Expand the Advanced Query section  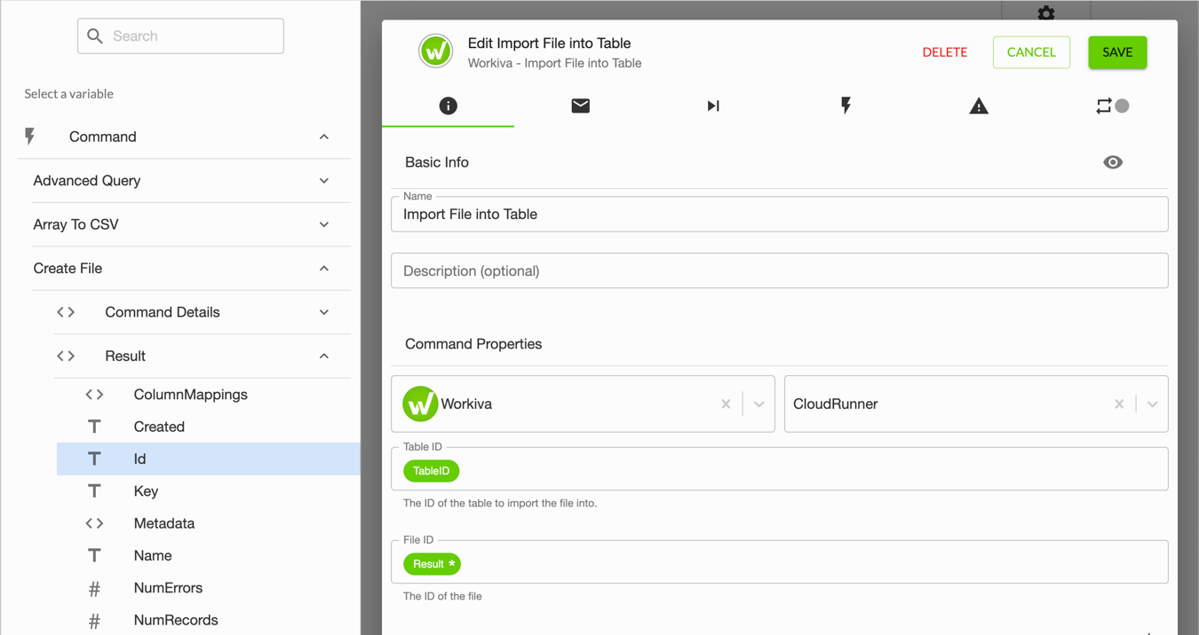[324, 181]
